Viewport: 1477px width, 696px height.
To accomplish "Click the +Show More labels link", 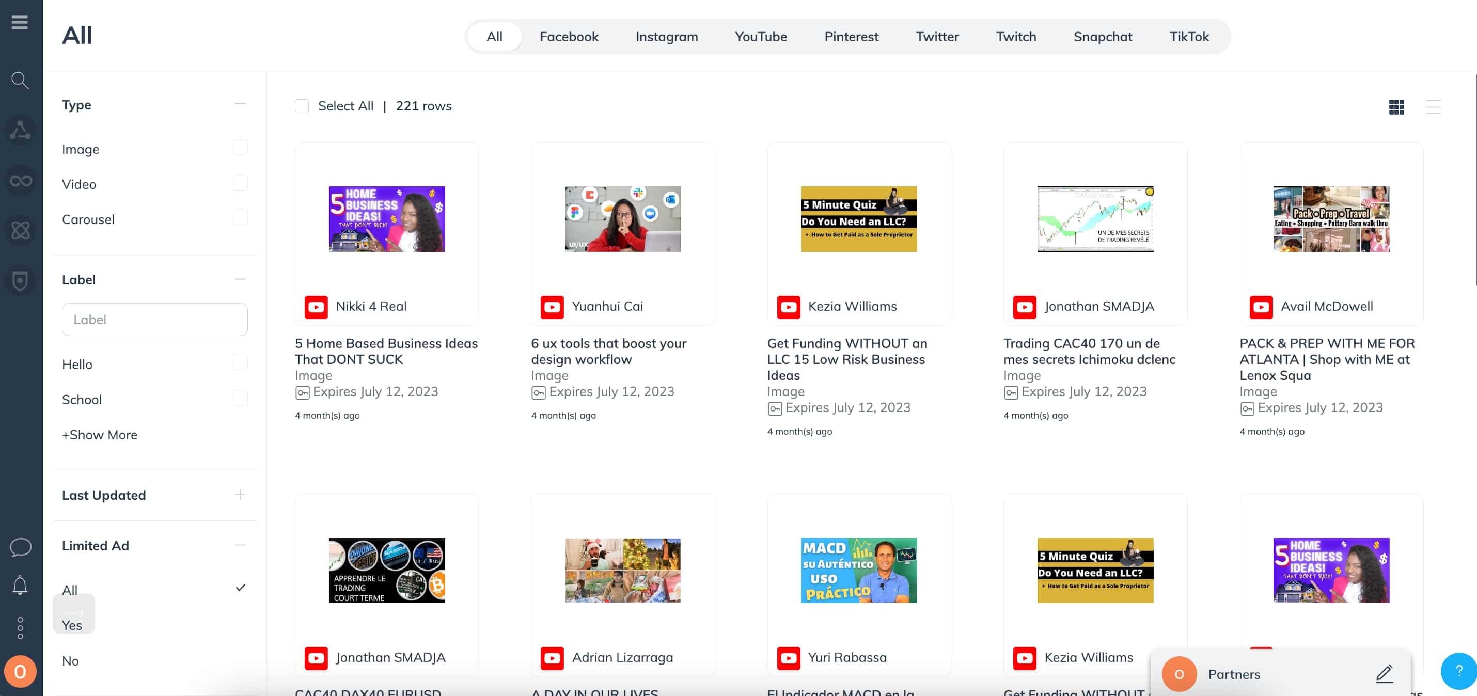I will pos(99,435).
